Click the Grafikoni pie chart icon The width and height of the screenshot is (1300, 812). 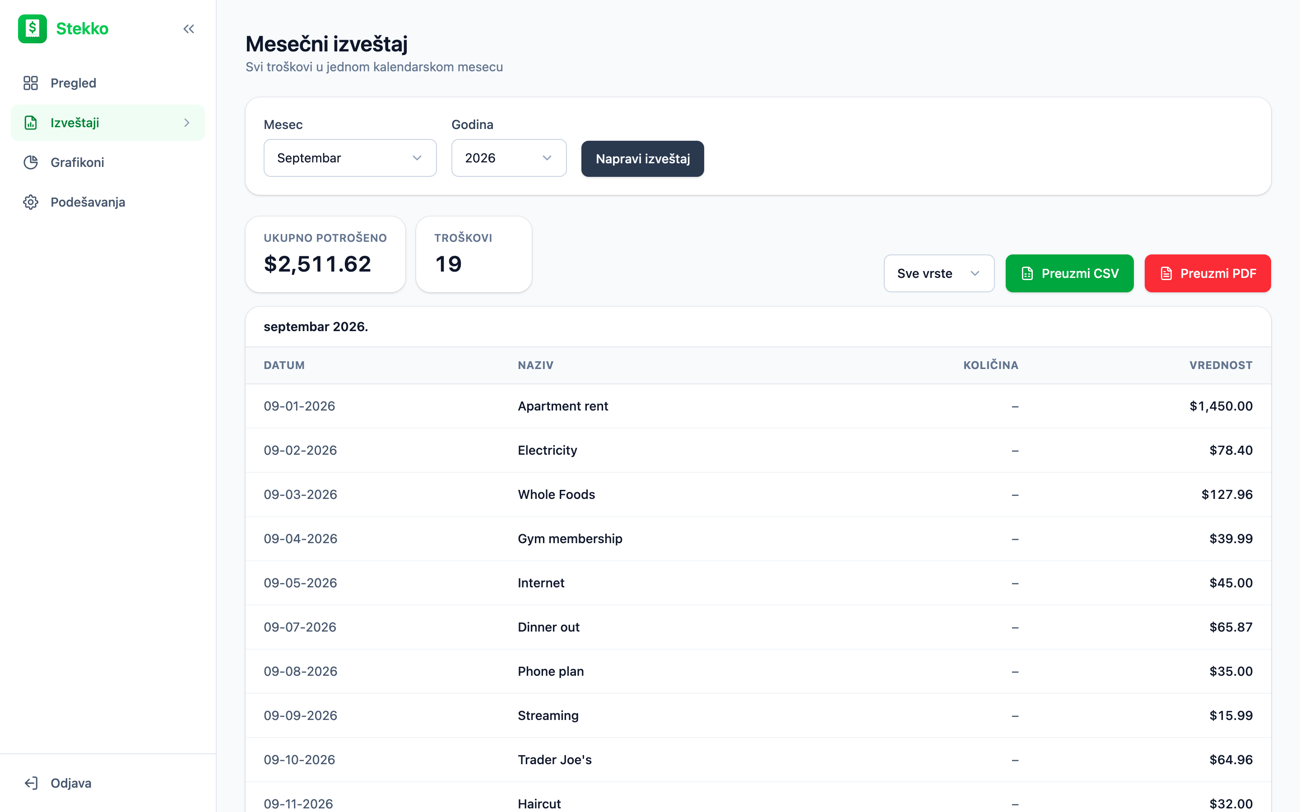[x=31, y=162]
